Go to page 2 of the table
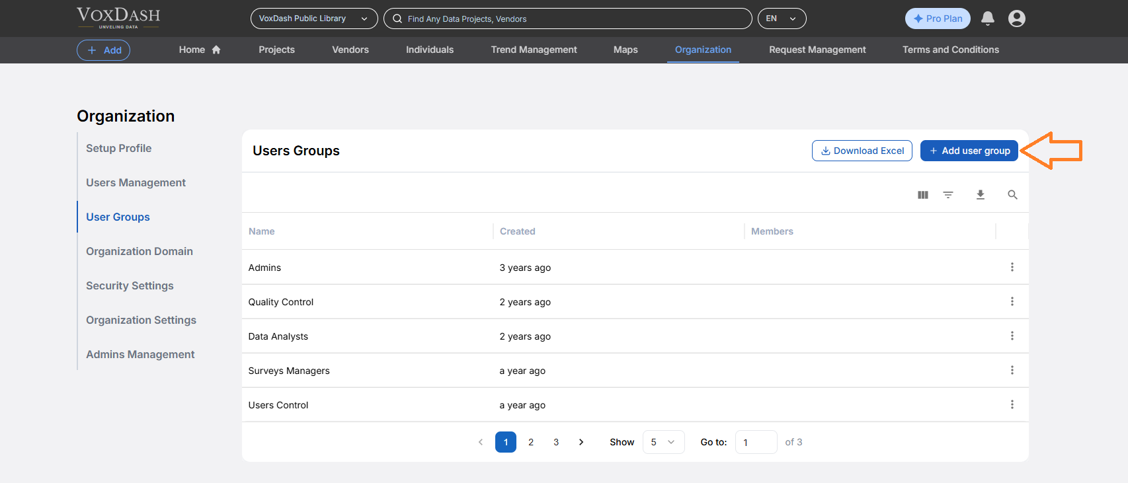 [531, 442]
